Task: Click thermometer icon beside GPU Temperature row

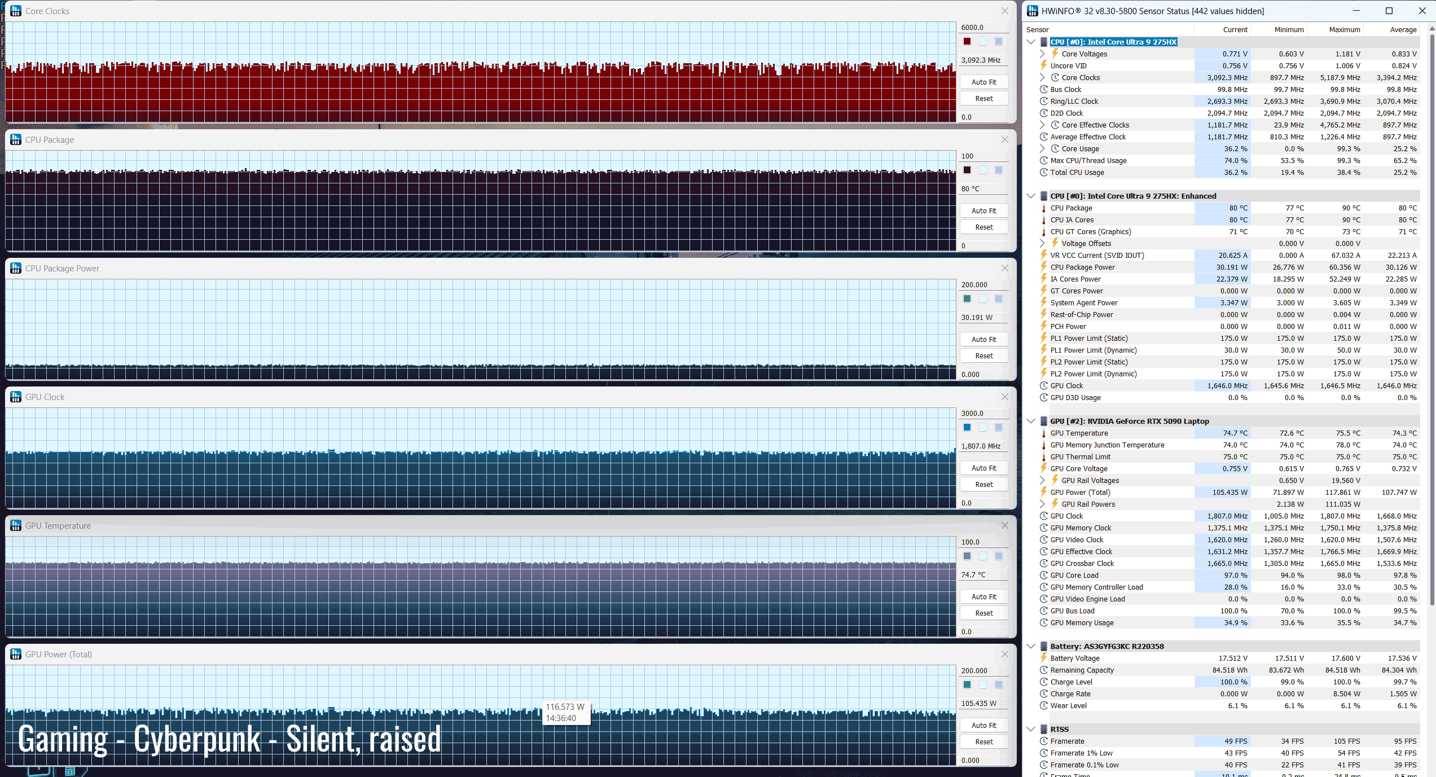Action: (x=1043, y=433)
